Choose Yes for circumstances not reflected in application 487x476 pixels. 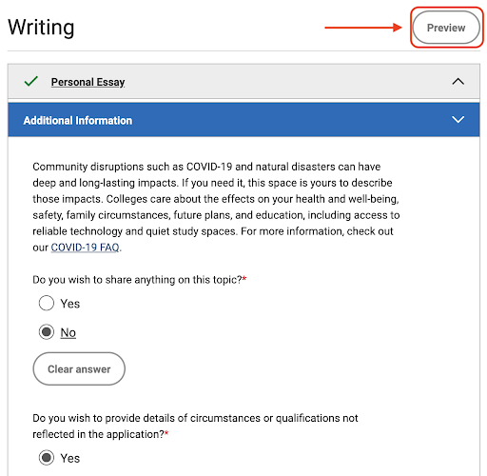(x=47, y=458)
